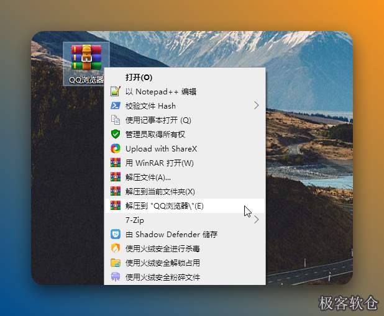Click WinRAR icon beside 用 WinRAR 打开

(x=116, y=163)
